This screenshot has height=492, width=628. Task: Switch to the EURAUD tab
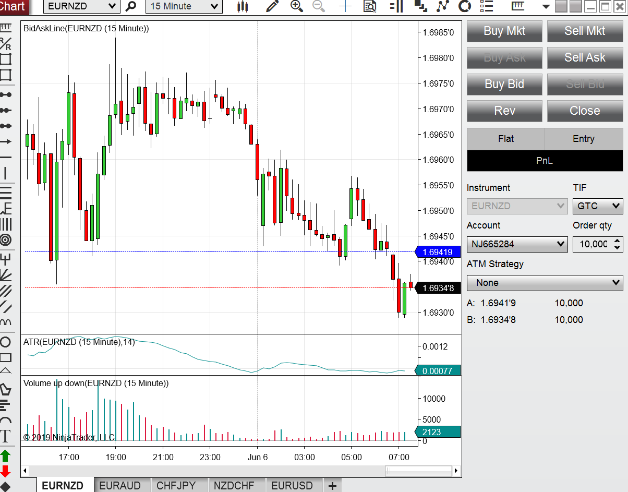point(120,485)
